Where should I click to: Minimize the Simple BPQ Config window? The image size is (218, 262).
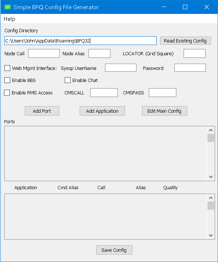(164, 7)
